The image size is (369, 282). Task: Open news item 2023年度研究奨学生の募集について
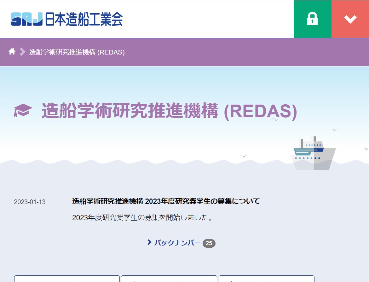coord(166,201)
